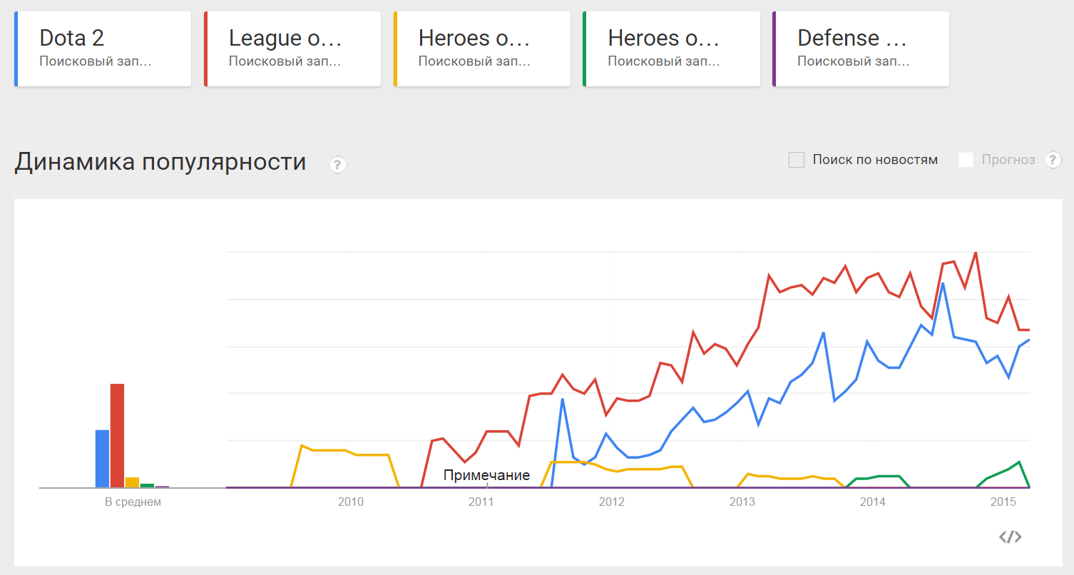Click the red average bar
This screenshot has width=1074, height=575.
117,436
